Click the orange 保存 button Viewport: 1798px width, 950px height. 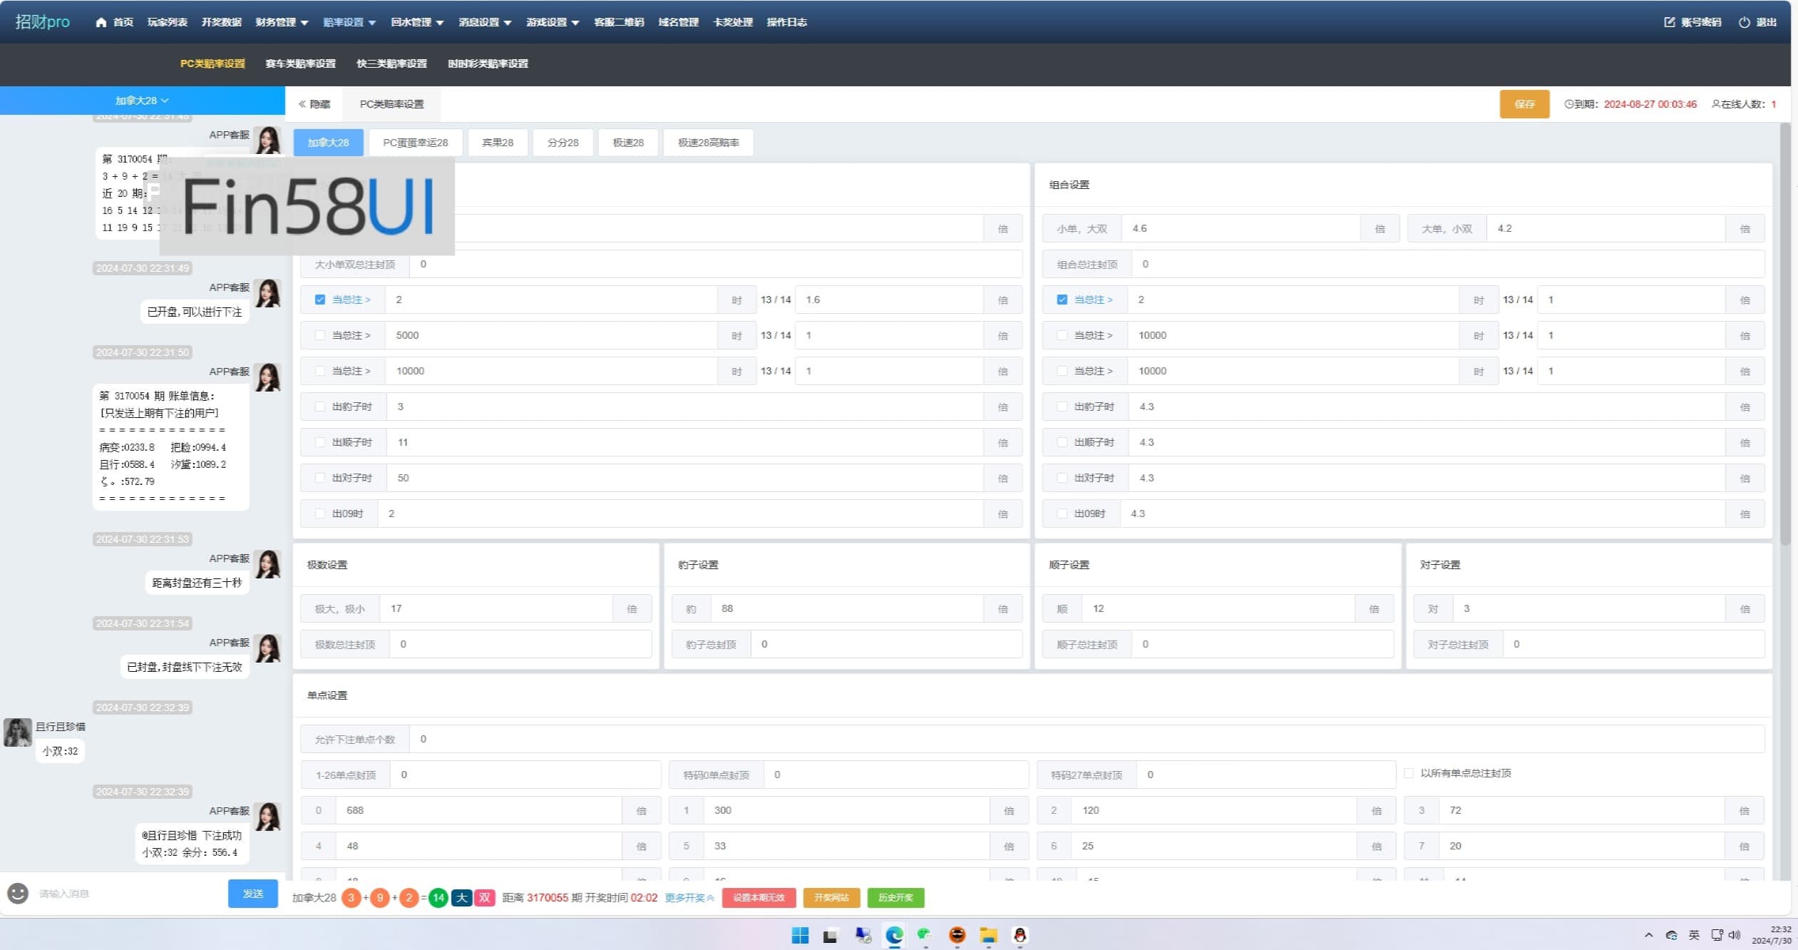pyautogui.click(x=1524, y=104)
